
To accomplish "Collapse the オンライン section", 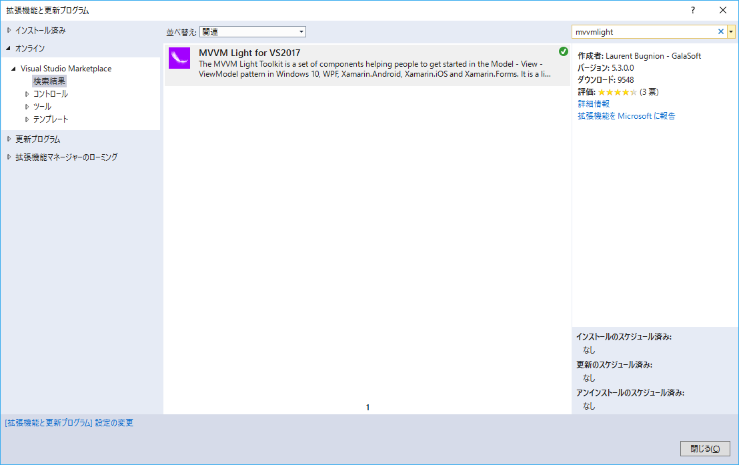I will point(9,48).
